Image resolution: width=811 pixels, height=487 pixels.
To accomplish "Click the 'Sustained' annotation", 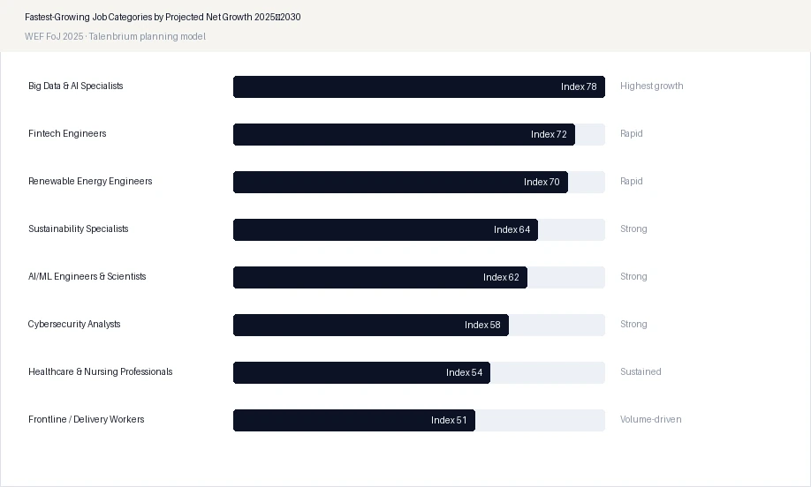I will tap(640, 371).
